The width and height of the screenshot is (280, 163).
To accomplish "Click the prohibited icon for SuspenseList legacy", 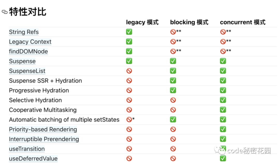I will 129,71.
